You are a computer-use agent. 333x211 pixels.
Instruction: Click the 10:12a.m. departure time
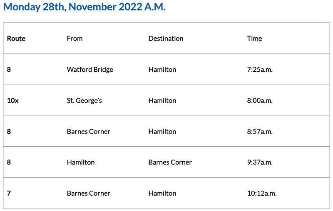pyautogui.click(x=262, y=193)
